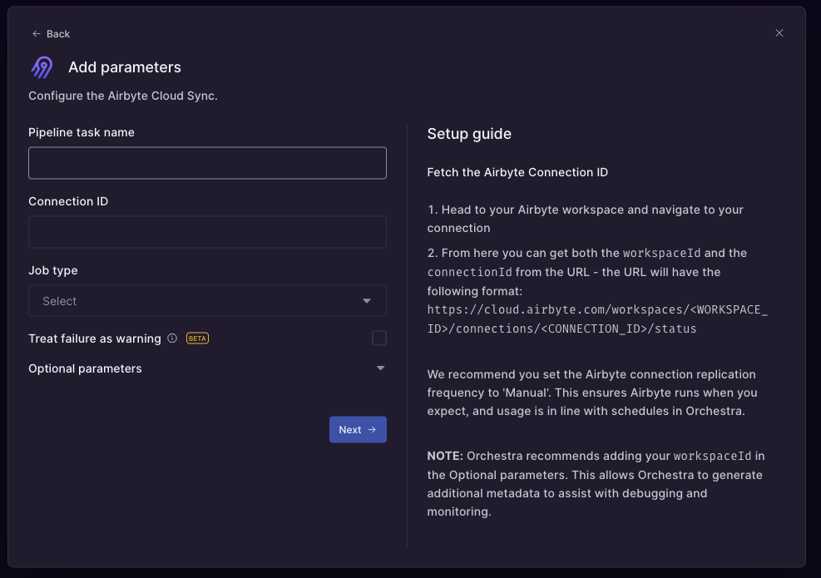Click the info icon beside Treat failure as warning
Image resolution: width=821 pixels, height=578 pixels.
pos(172,338)
